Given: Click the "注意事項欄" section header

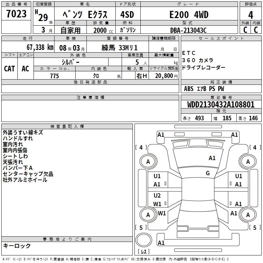Looking at the screenshot, I should coord(90,97).
